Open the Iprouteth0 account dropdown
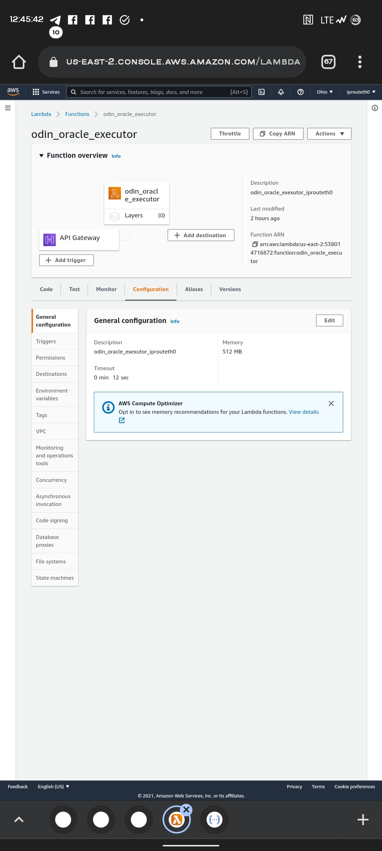 361,92
